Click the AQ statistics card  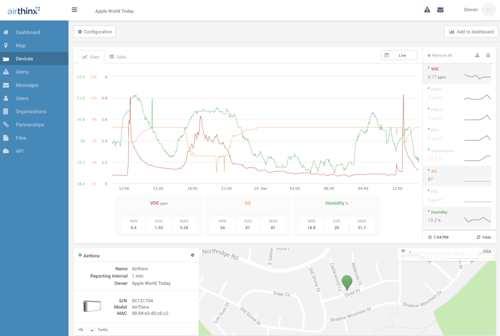pos(247,216)
